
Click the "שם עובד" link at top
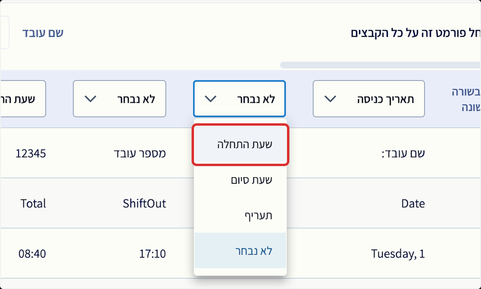click(43, 33)
